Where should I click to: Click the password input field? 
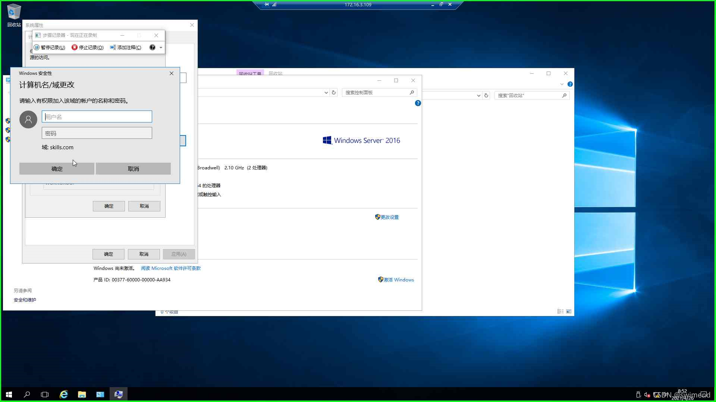(97, 133)
